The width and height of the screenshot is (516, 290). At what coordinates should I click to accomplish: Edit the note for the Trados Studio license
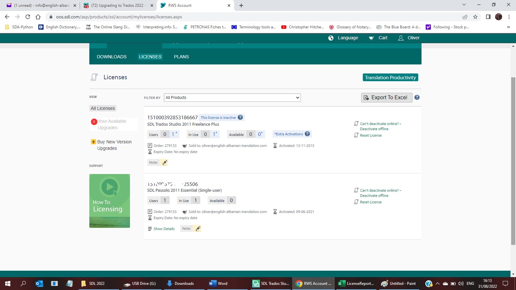pyautogui.click(x=165, y=162)
